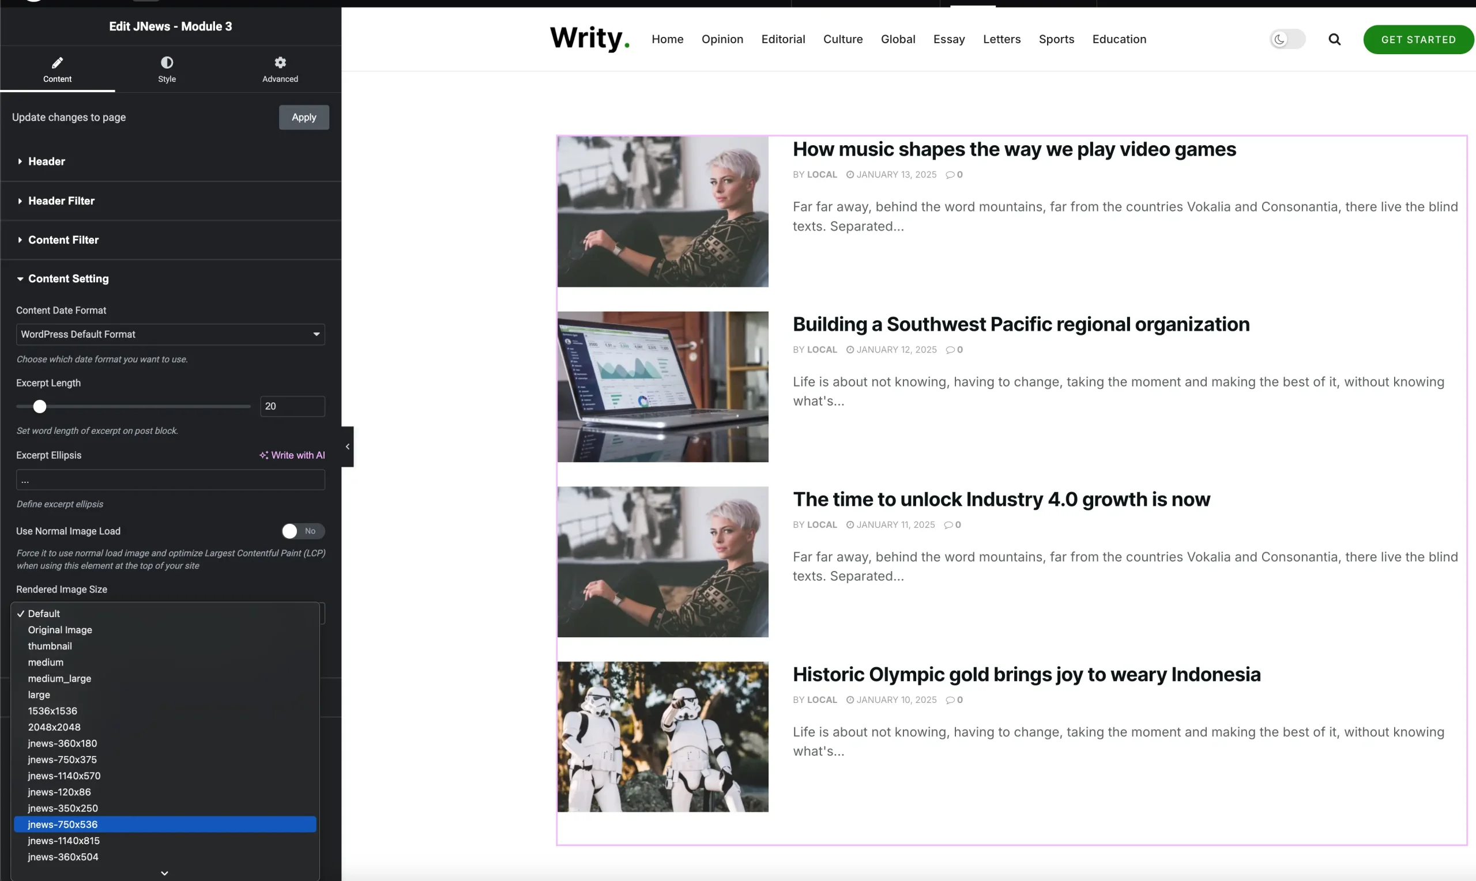Viewport: 1476px width, 881px height.
Task: Collapse the editor panel with arrow handle
Action: (348, 447)
